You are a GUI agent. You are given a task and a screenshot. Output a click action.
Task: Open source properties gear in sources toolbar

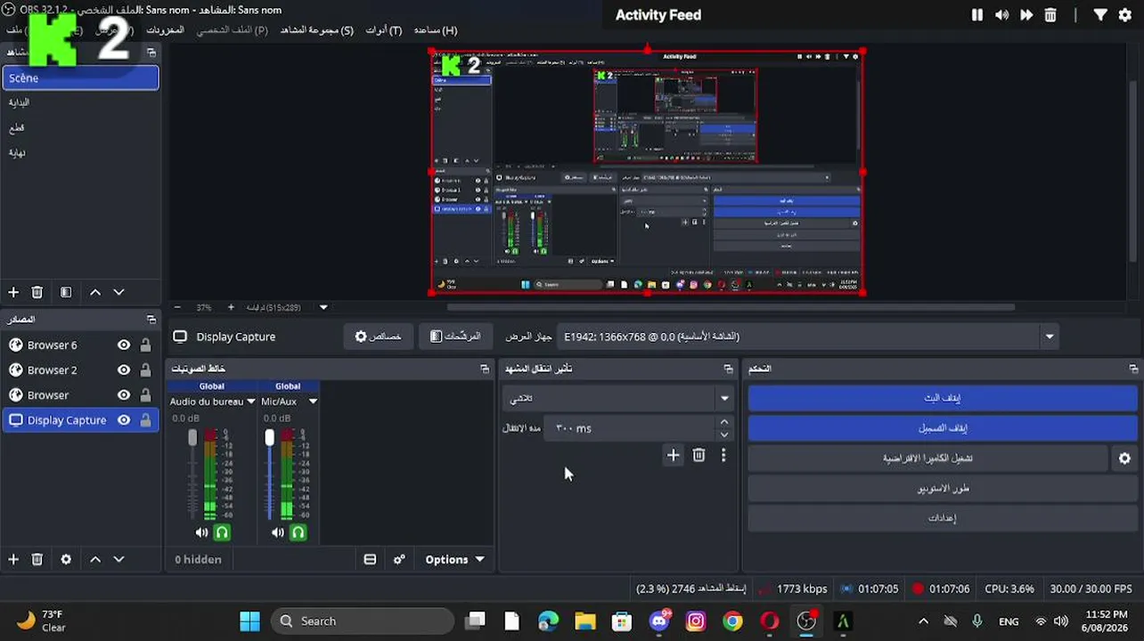point(66,559)
